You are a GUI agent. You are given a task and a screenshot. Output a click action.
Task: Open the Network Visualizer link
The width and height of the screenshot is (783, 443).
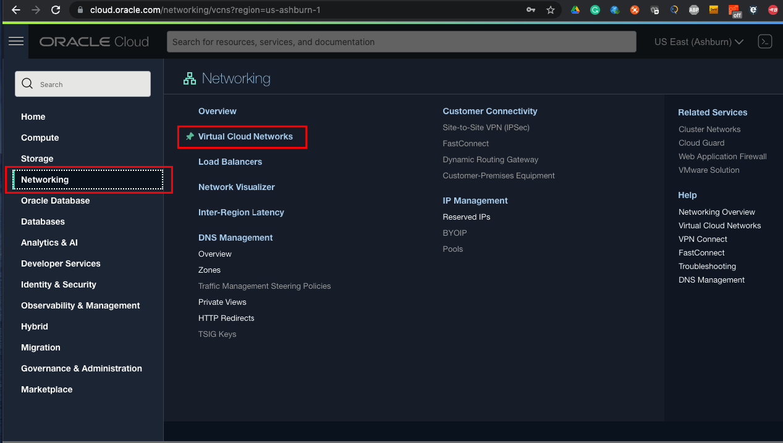(x=237, y=187)
